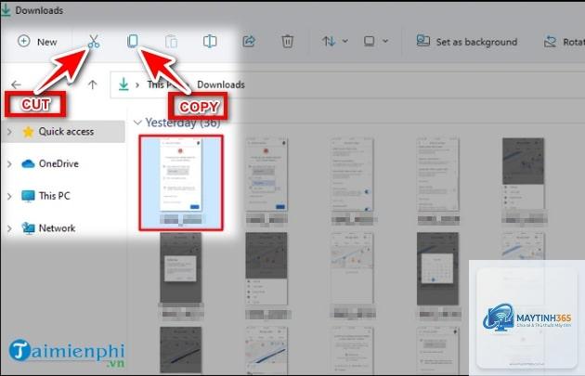Select Quick access in sidebar

[63, 131]
